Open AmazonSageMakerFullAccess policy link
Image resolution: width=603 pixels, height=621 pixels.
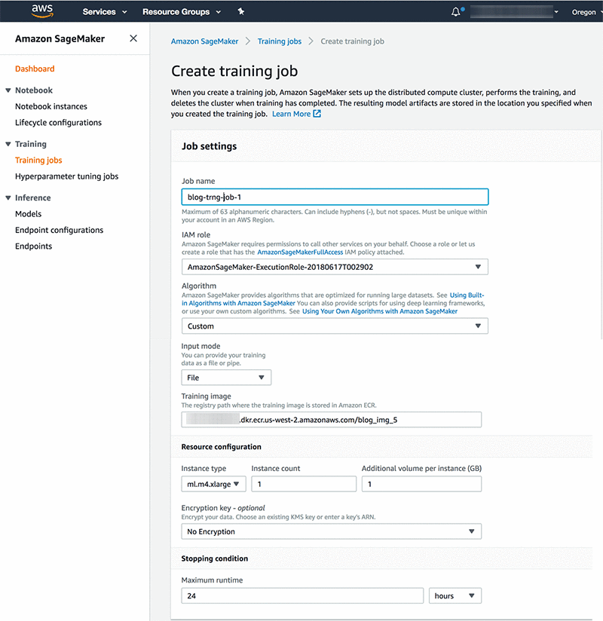click(x=300, y=252)
